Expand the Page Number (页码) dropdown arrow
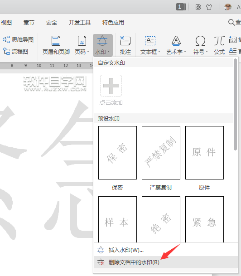Screen dimensions: 241x276 [88, 52]
